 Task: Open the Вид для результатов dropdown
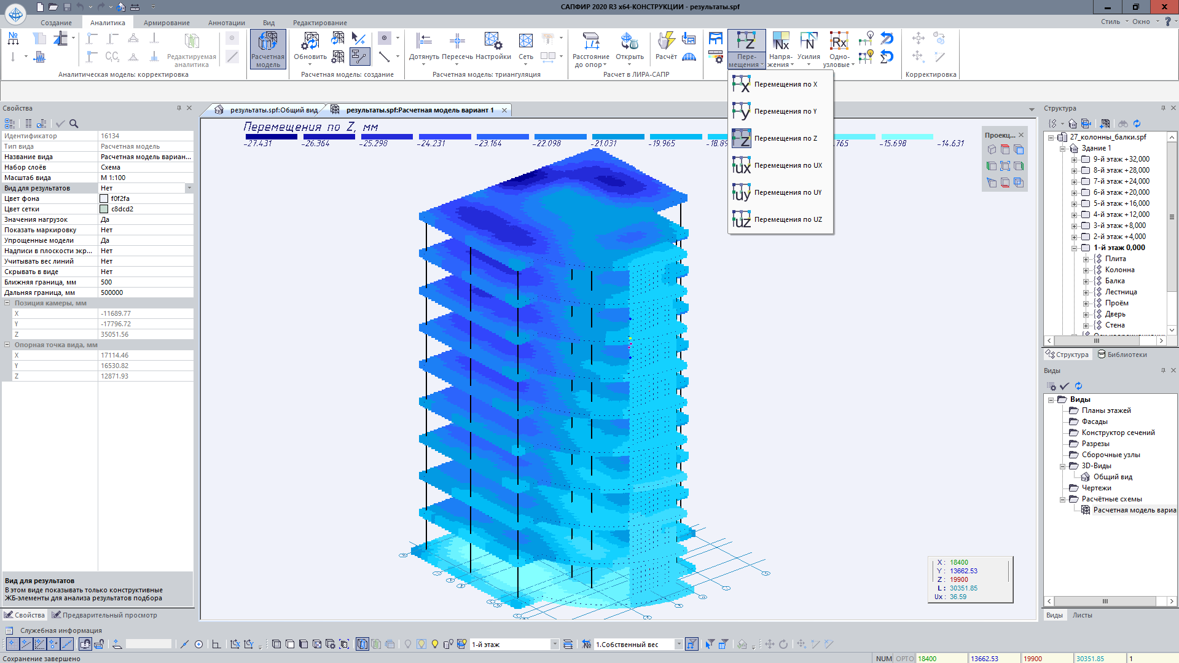(x=189, y=188)
